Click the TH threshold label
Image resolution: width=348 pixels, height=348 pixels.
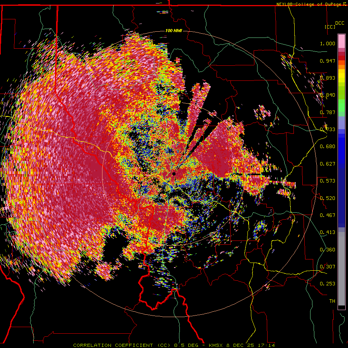click(x=332, y=301)
